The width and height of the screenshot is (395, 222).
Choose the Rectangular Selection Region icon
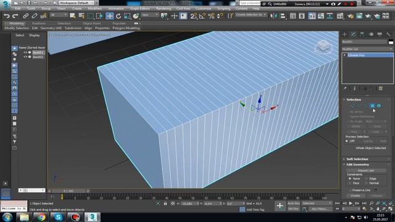click(x=91, y=16)
